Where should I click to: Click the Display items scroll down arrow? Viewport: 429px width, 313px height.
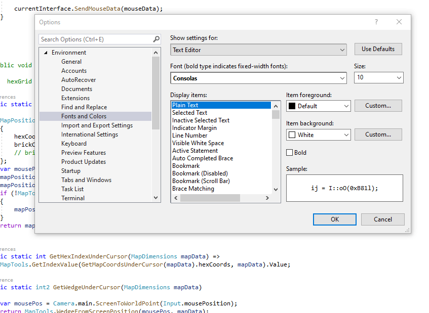276,189
